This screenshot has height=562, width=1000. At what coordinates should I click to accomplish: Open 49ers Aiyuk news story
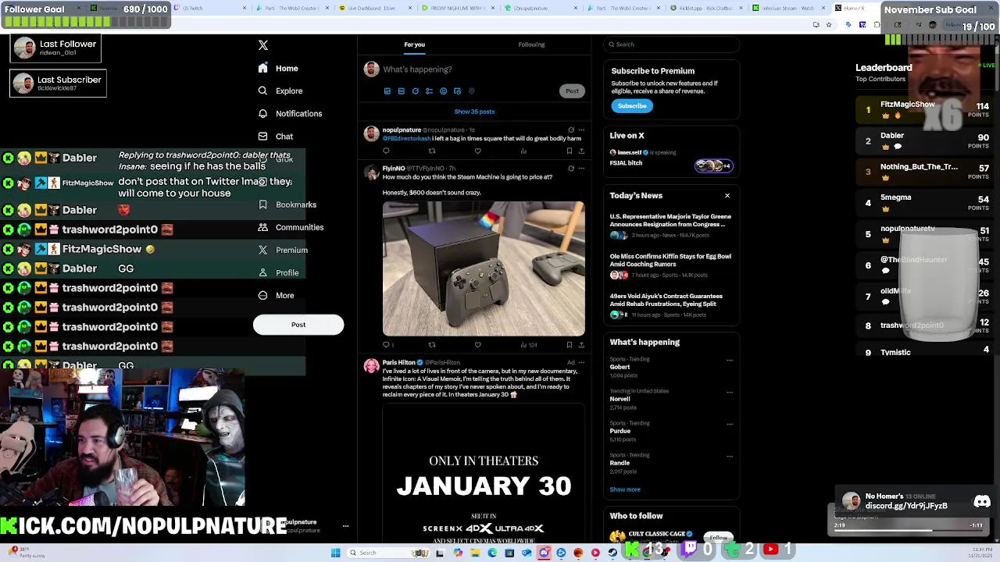pyautogui.click(x=670, y=305)
